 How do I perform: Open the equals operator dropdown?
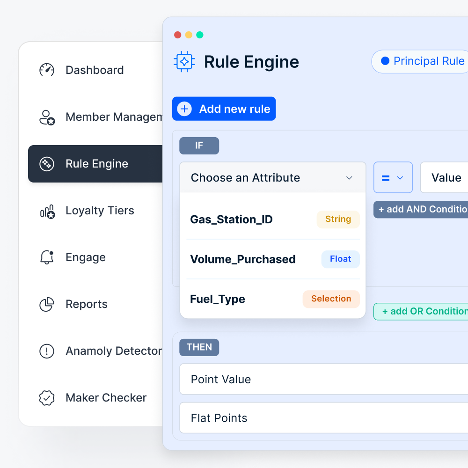coord(393,177)
